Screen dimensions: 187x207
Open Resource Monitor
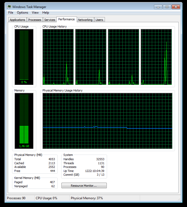(x=84, y=186)
